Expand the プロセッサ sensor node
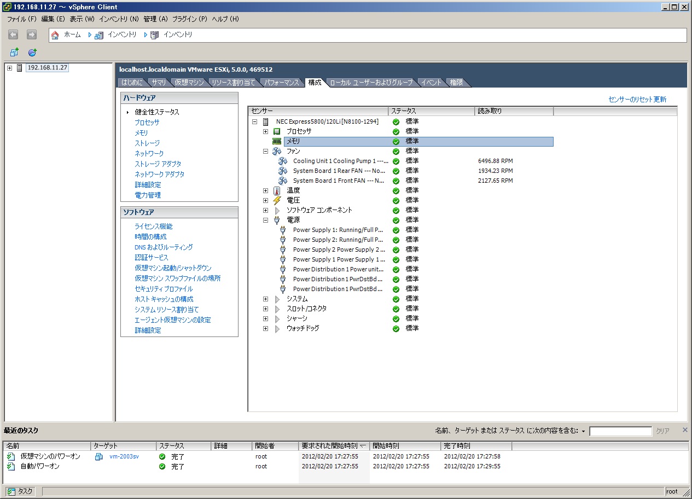Viewport: 692px width, 499px height. [x=266, y=131]
